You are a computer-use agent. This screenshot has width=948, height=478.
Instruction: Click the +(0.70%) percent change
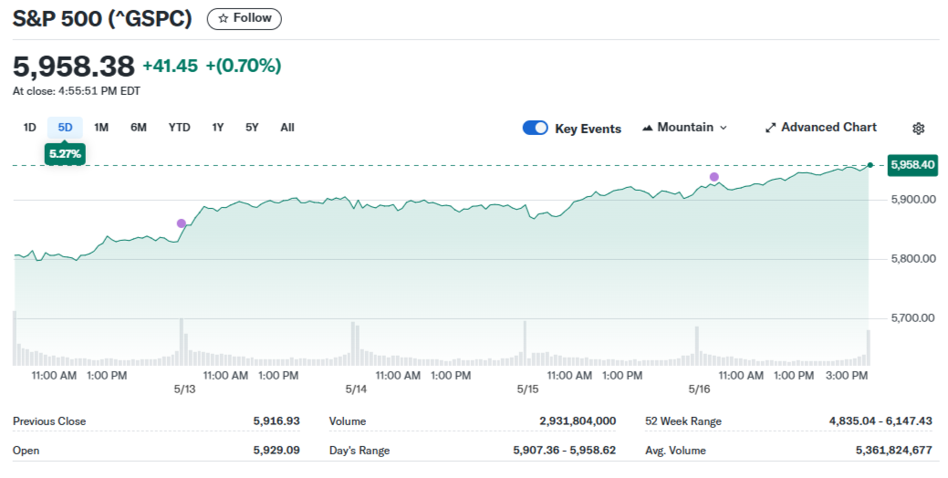coord(244,66)
